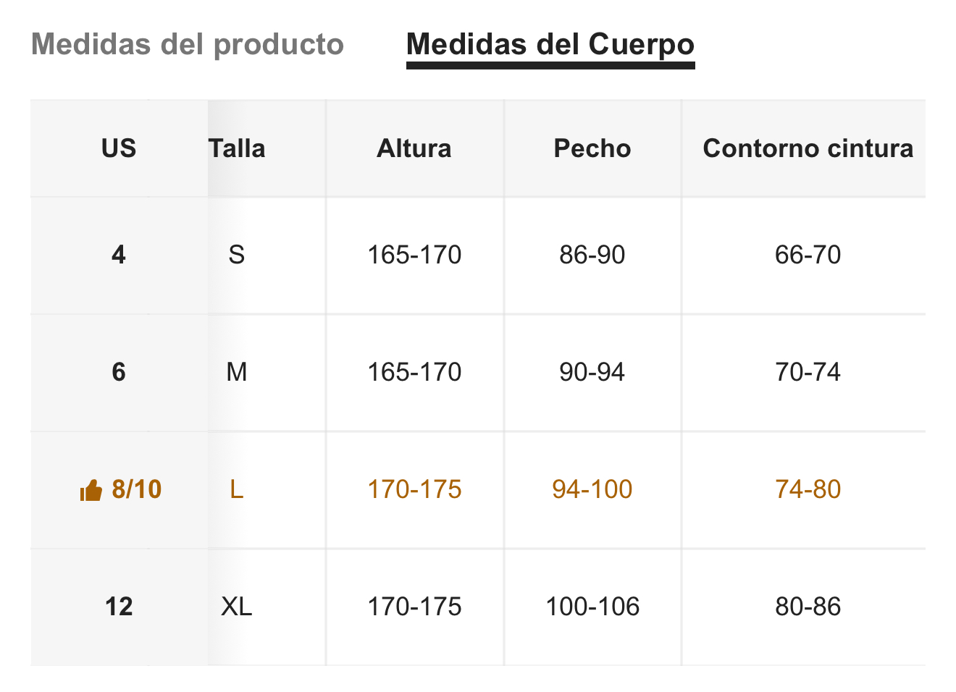The width and height of the screenshot is (956, 692).
Task: Click the 100-106 chest value
Action: (592, 607)
